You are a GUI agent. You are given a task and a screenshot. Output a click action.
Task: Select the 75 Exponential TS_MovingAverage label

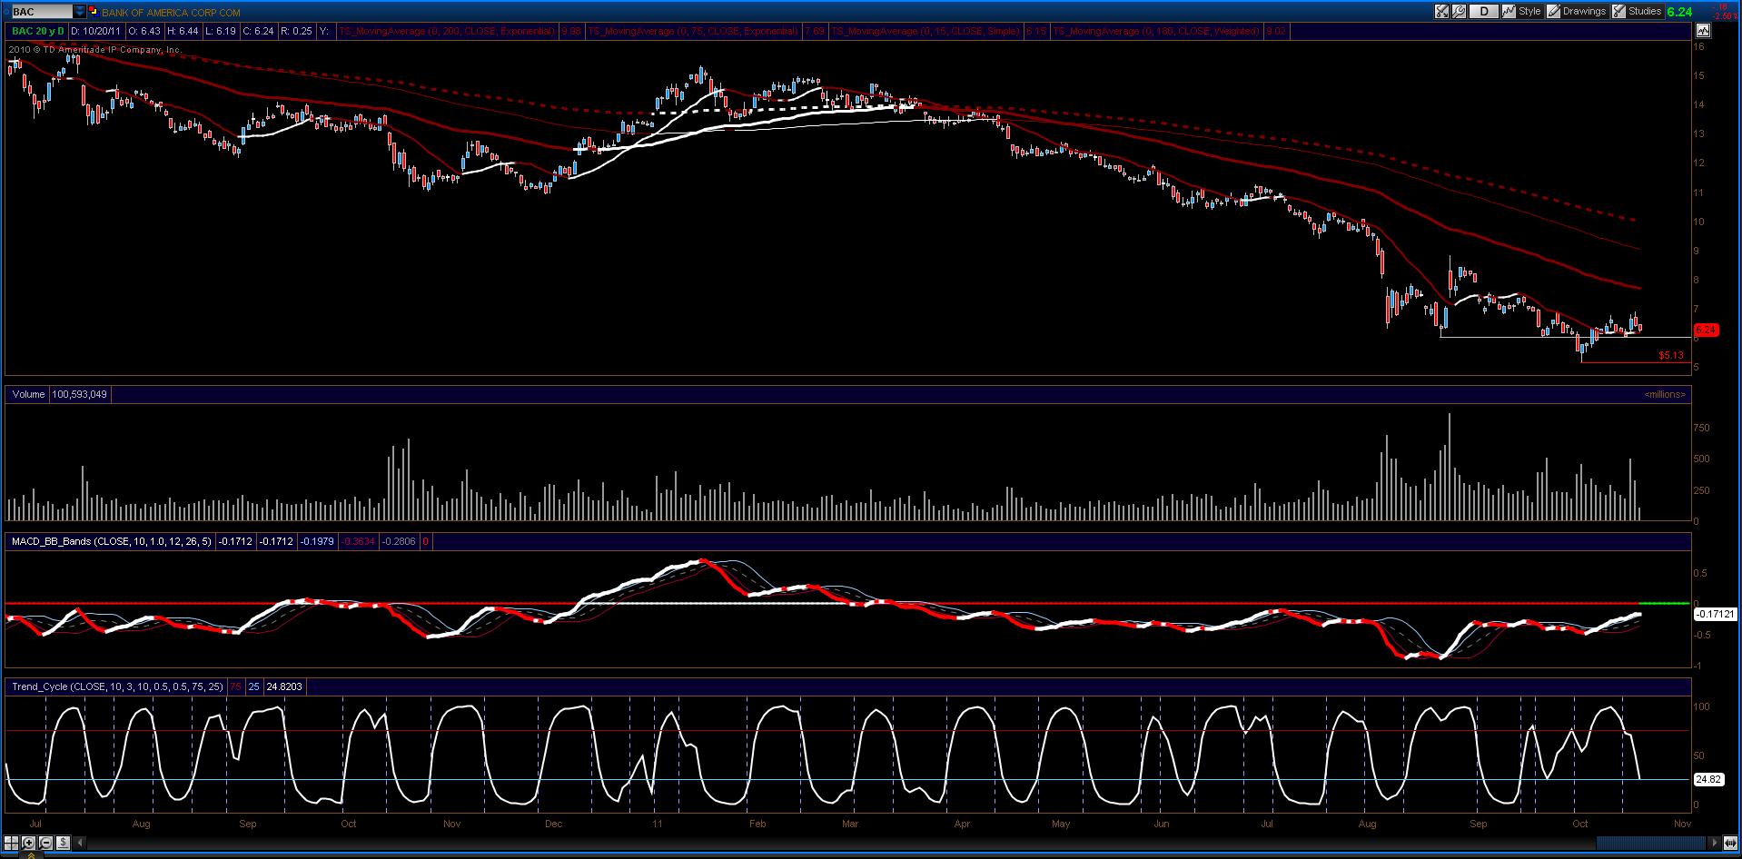pos(693,31)
